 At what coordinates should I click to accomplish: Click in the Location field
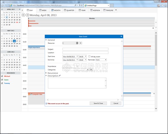tap(85, 53)
